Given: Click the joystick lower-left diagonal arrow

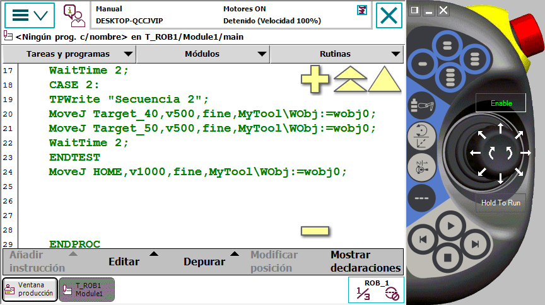Looking at the screenshot, I should click(482, 171).
